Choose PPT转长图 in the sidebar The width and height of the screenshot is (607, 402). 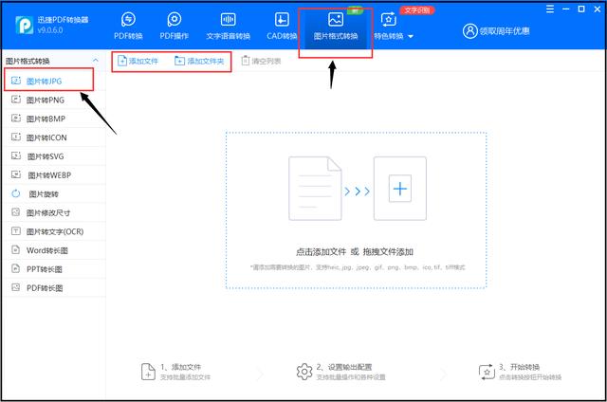53,269
